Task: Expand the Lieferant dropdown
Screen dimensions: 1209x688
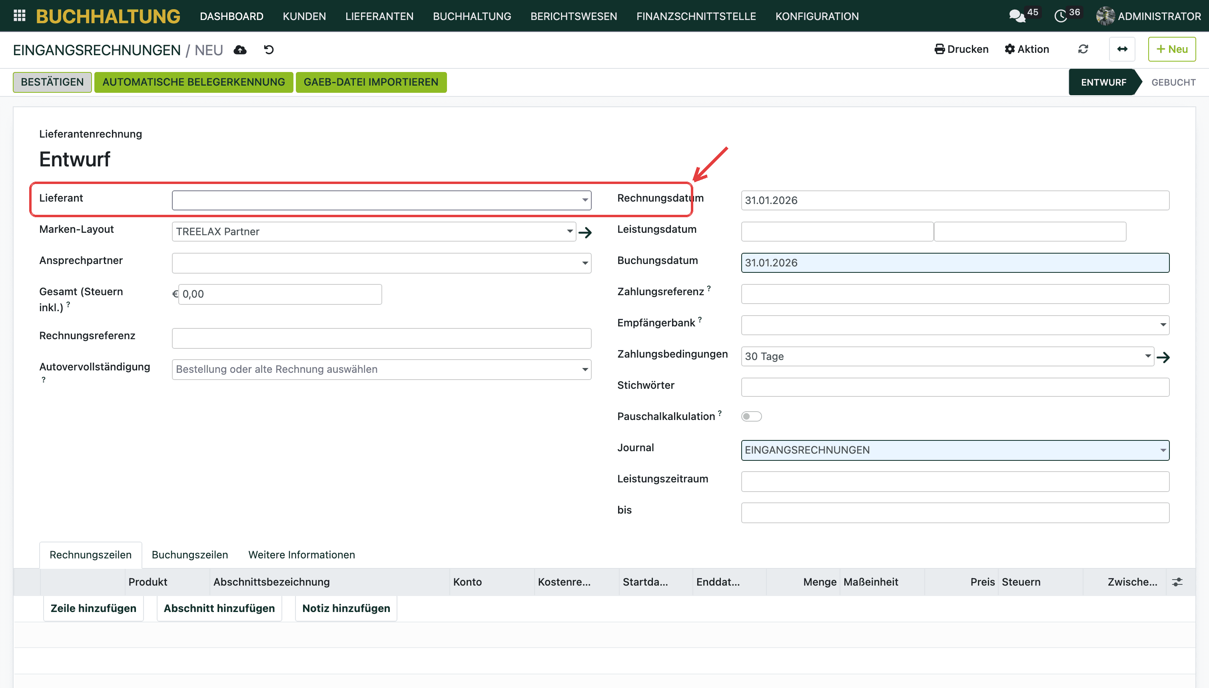Action: pos(585,200)
